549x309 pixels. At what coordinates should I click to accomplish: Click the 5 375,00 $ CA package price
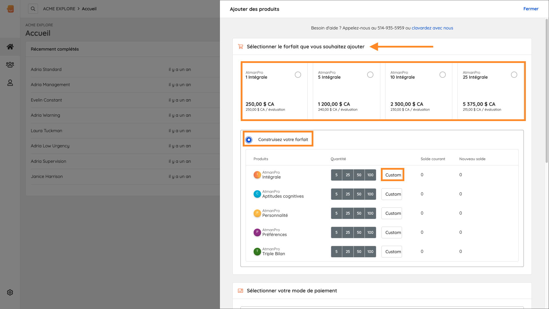(x=479, y=104)
